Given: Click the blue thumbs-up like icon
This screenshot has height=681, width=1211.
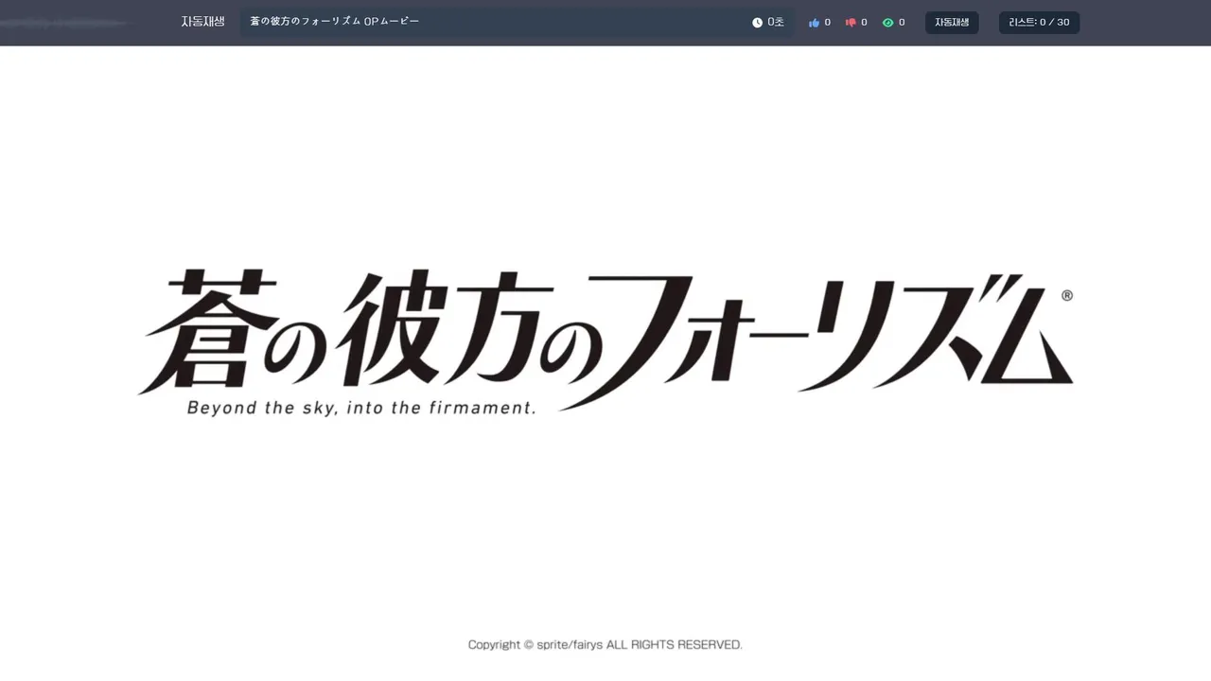Looking at the screenshot, I should (814, 23).
